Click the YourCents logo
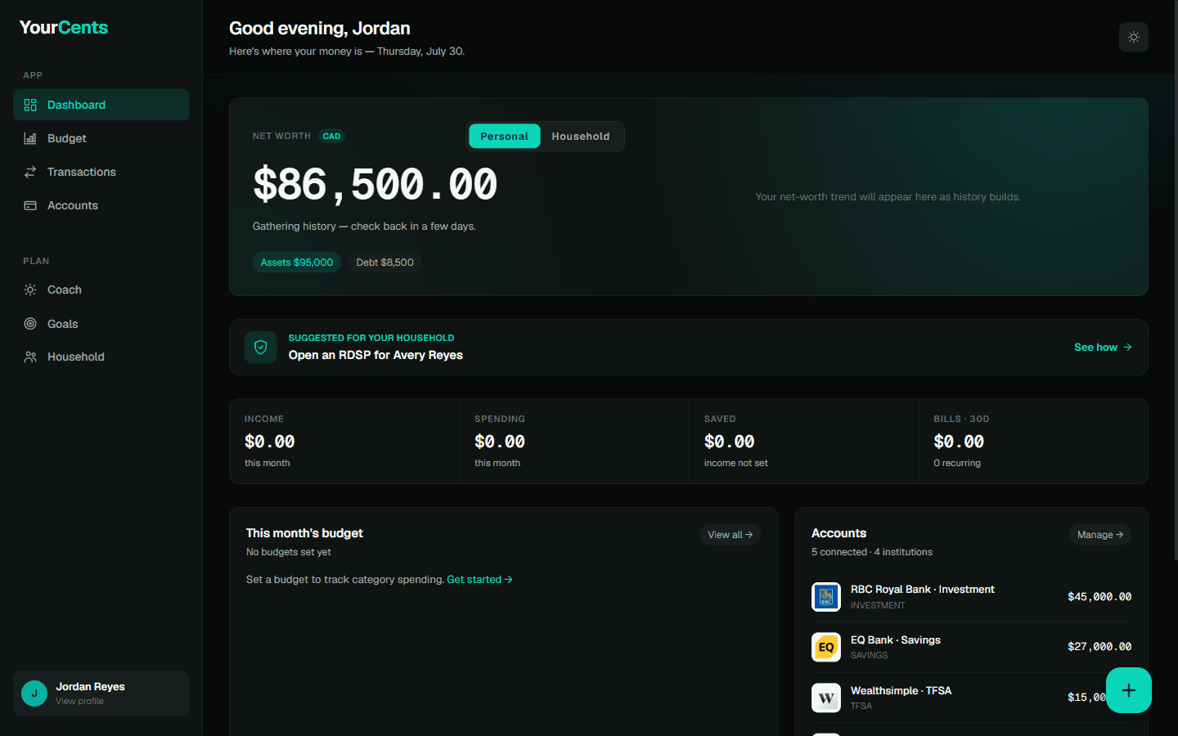This screenshot has height=736, width=1178. 64,27
